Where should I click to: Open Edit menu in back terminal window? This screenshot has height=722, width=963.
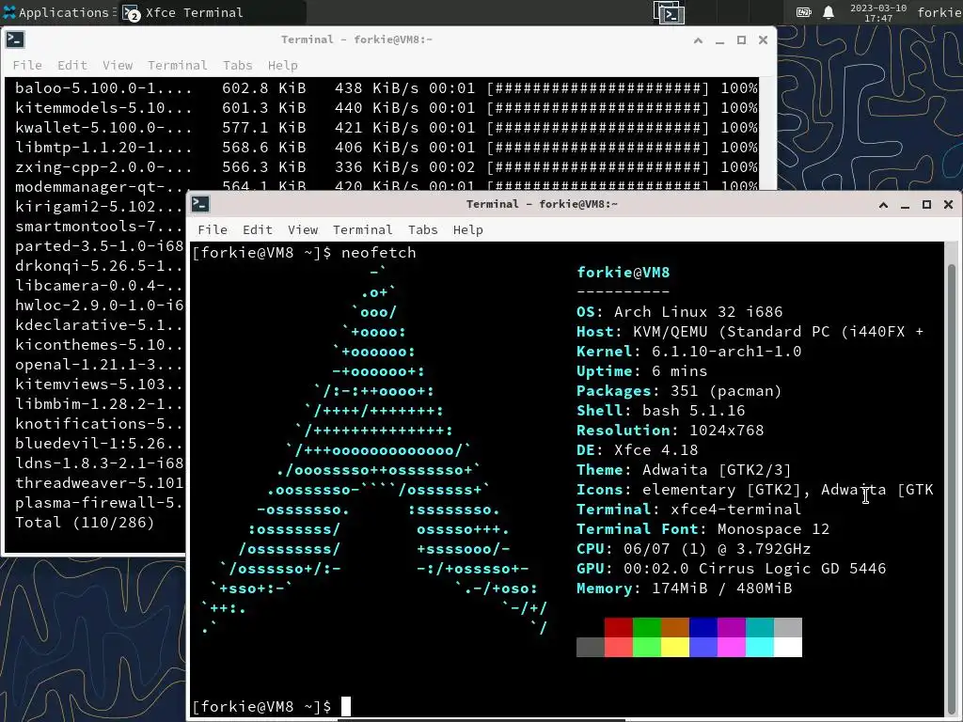point(72,65)
